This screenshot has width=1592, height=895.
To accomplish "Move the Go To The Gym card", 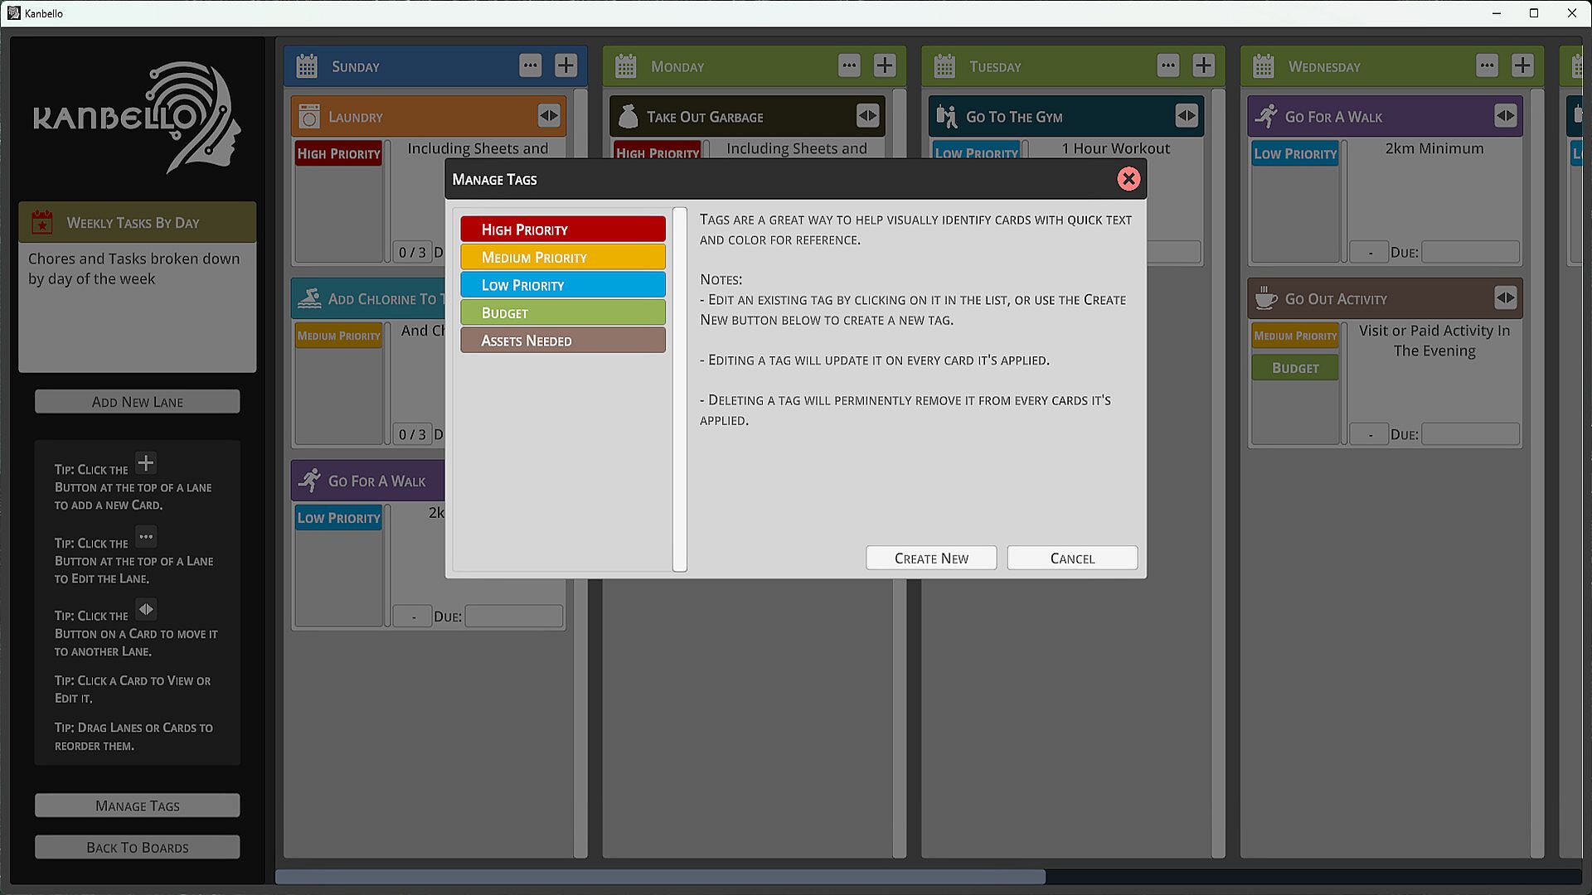I will pos(1187,116).
